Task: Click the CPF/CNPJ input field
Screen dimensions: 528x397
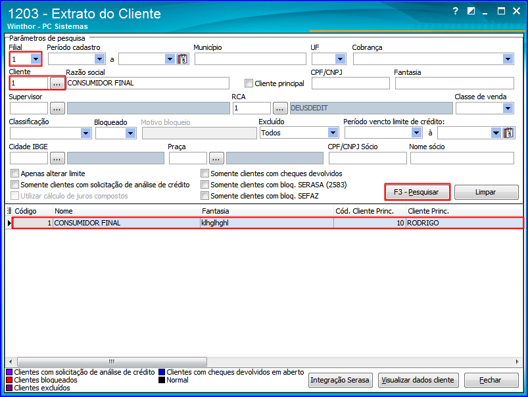Action: click(350, 83)
